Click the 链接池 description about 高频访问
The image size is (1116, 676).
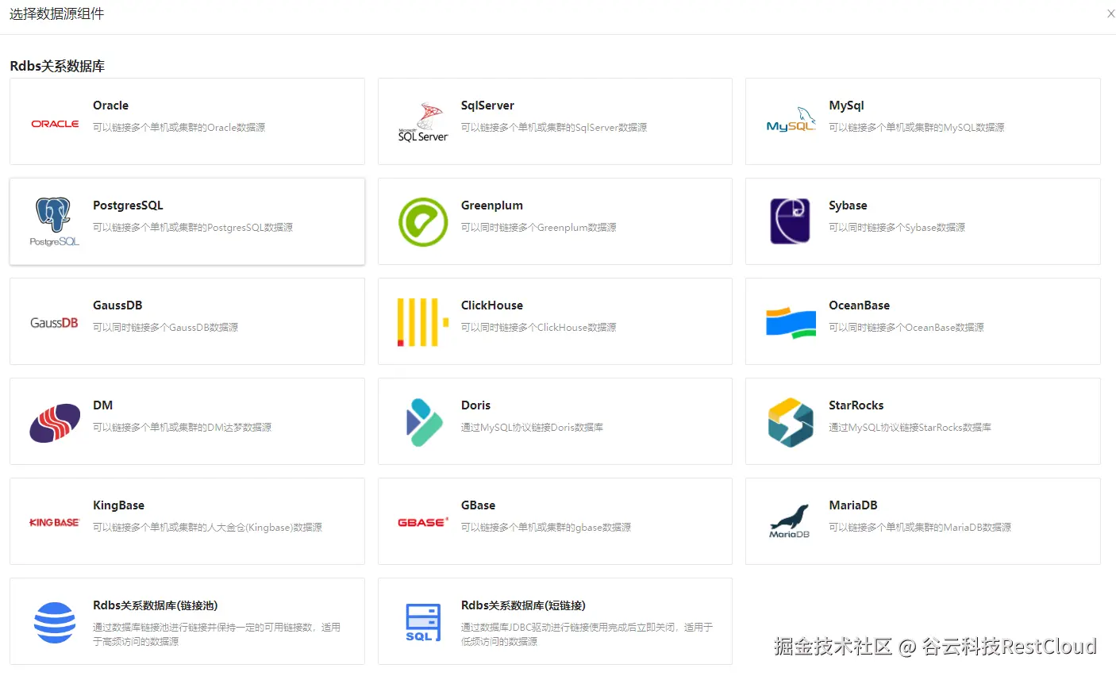point(217,634)
